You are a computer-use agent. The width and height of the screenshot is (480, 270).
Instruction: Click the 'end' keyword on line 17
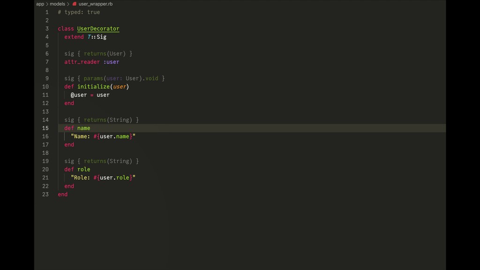point(69,145)
